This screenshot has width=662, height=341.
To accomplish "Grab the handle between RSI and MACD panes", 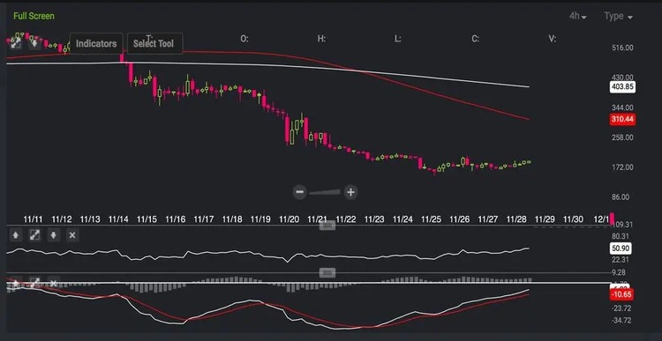I will (x=327, y=273).
